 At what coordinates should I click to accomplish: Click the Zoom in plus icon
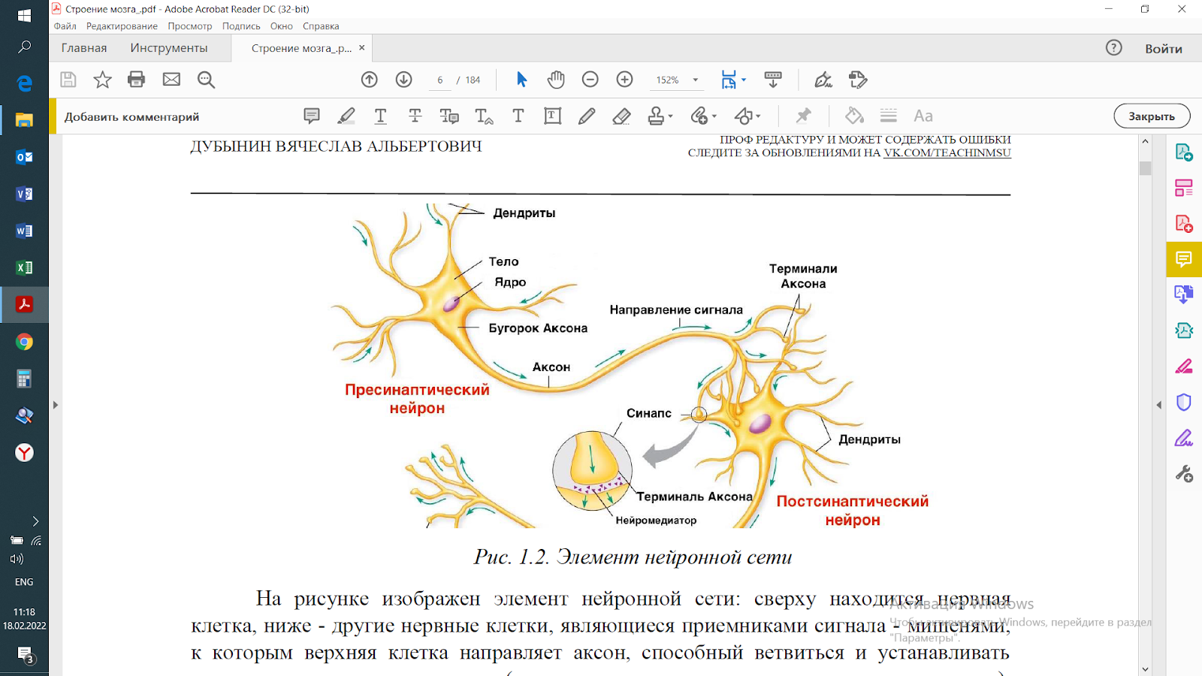click(x=624, y=80)
